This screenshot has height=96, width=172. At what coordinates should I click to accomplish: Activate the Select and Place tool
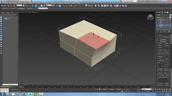coord(44,6)
